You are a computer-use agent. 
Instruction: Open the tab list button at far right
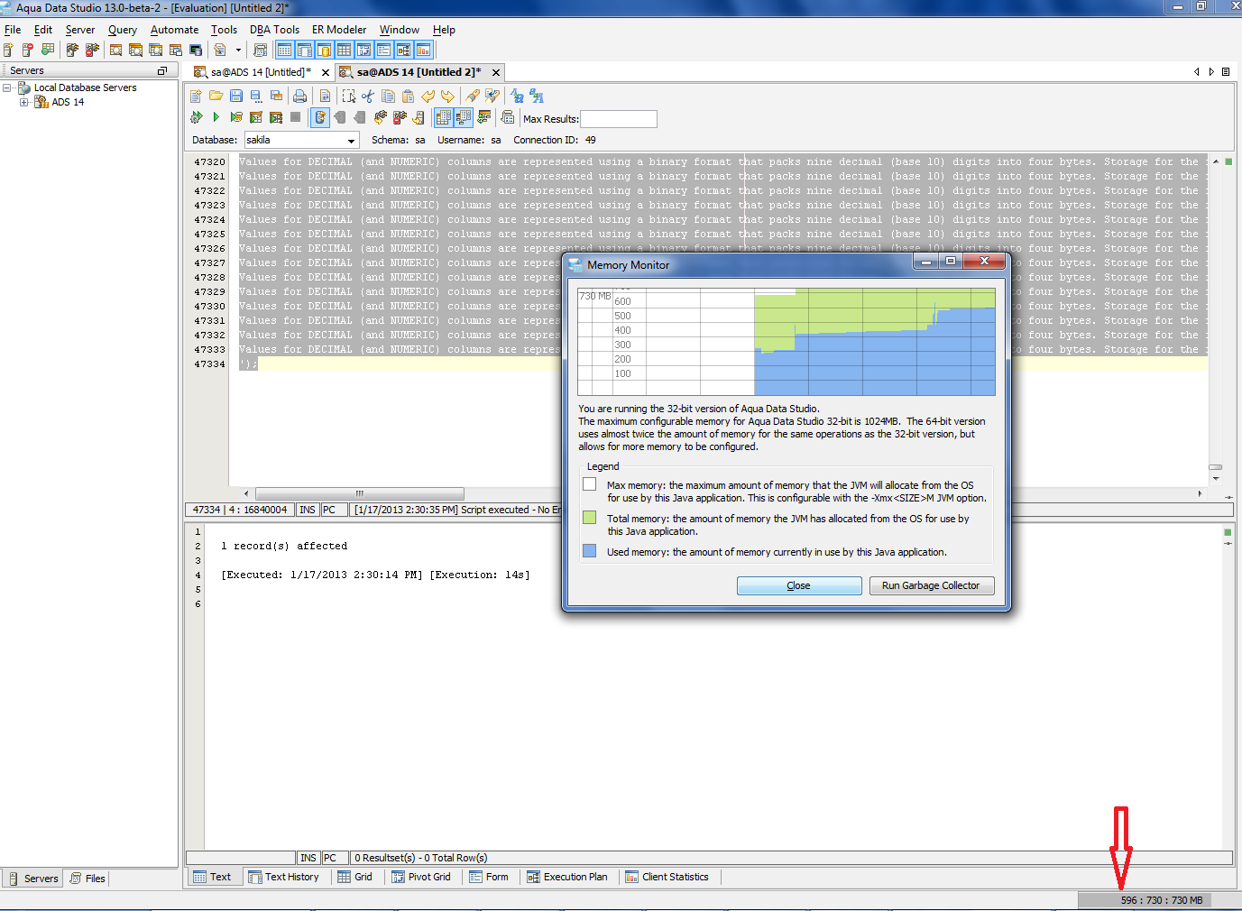pyautogui.click(x=1226, y=71)
